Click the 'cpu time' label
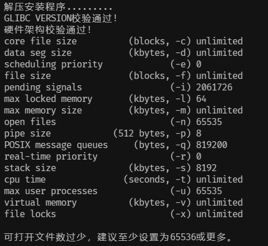Image resolution: width=268 pixels, height=246 pixels. pyautogui.click(x=25, y=180)
